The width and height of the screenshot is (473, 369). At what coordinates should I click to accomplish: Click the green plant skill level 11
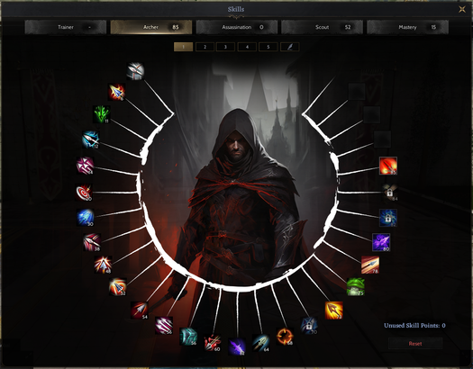101,114
